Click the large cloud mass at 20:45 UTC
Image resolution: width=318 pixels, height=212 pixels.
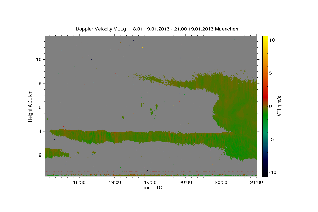(x=238, y=117)
